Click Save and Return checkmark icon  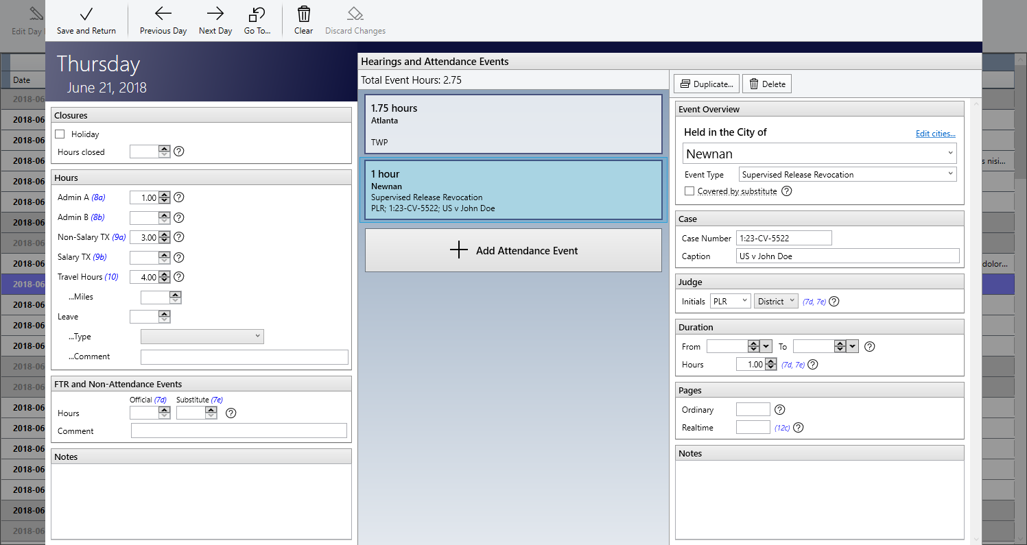coord(86,14)
